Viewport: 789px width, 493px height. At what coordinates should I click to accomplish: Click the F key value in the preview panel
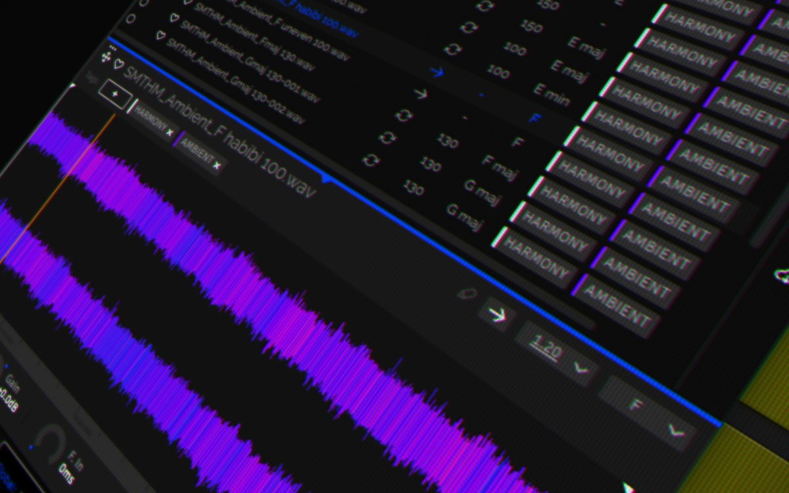pos(635,405)
